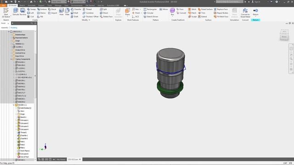Choose the Chamfer tool

click(76, 9)
